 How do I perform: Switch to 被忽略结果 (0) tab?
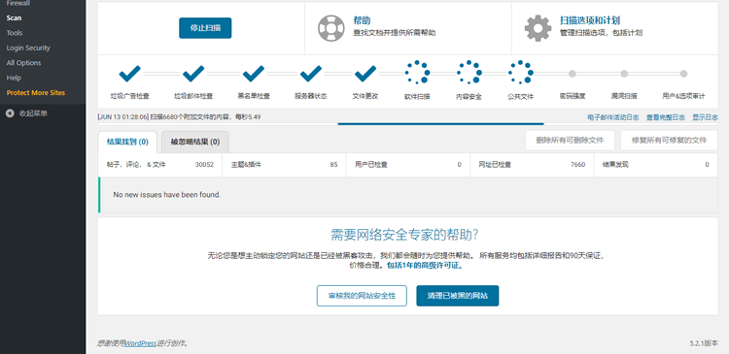(x=195, y=142)
